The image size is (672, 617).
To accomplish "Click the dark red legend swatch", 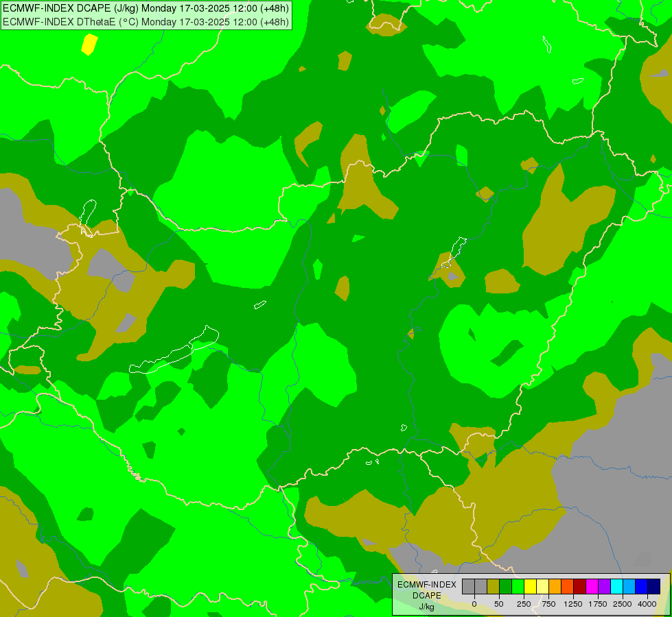I will pos(579,587).
